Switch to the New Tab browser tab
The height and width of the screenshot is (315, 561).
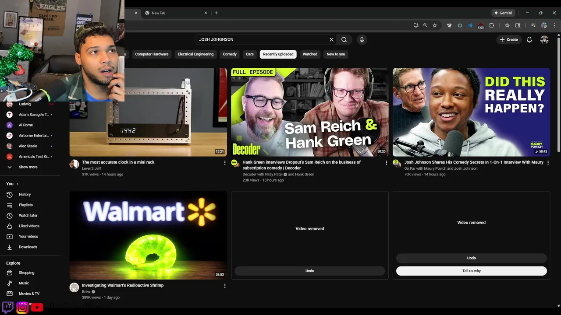175,13
